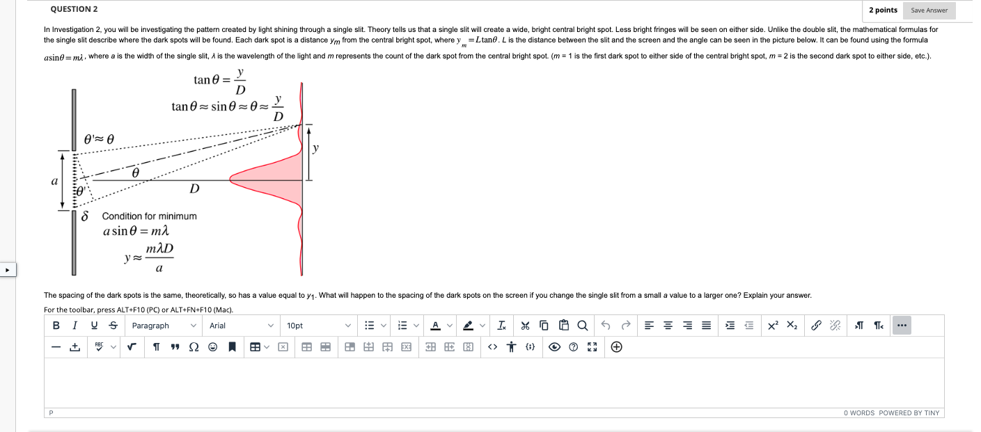The image size is (981, 432).
Task: Open the Arial font family dropdown
Action: 240,326
